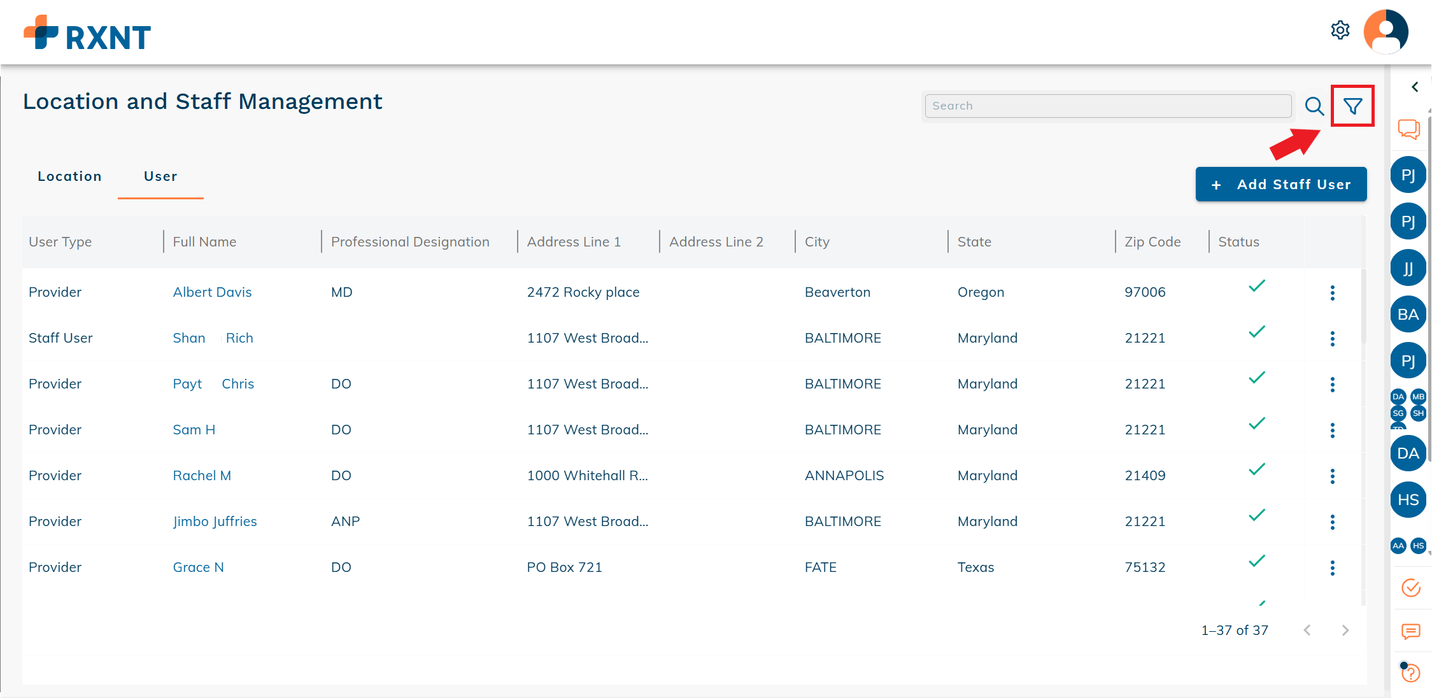Click into the Search input field
The image size is (1432, 698).
(1107, 106)
